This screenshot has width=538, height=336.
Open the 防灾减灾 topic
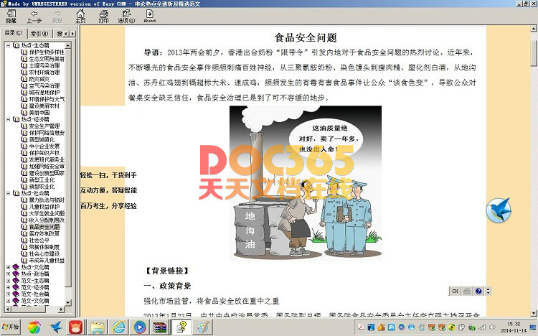coord(39,79)
